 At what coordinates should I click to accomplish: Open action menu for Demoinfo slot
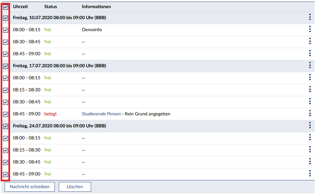pos(310,29)
